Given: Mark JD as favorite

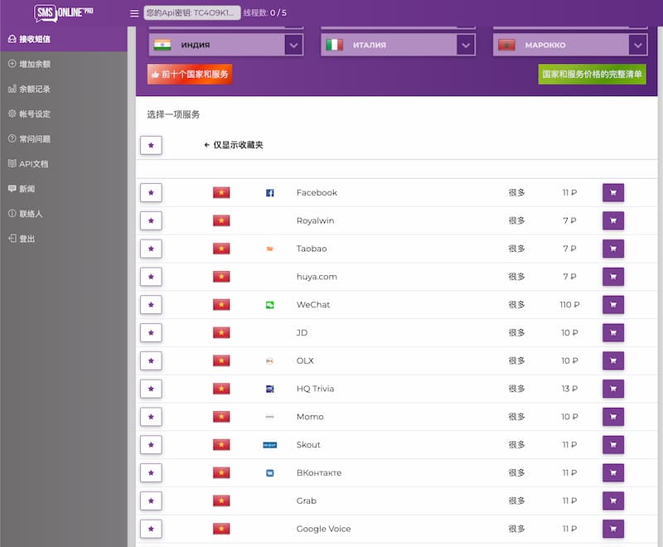Looking at the screenshot, I should (151, 332).
